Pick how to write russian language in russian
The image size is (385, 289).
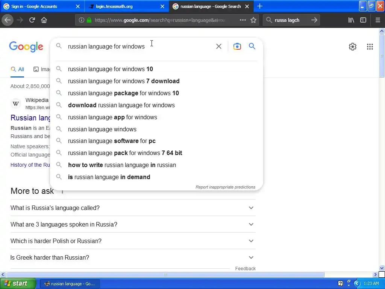pos(156,165)
